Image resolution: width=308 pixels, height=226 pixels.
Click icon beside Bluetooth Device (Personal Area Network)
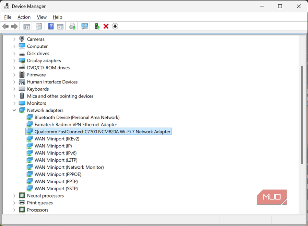pyautogui.click(x=29, y=117)
